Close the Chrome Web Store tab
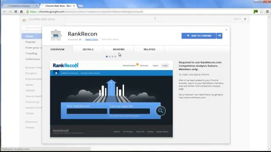The height and width of the screenshot is (152, 271). (x=74, y=6)
